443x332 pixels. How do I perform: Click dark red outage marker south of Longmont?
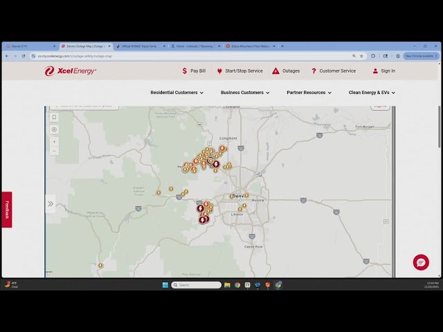[216, 164]
